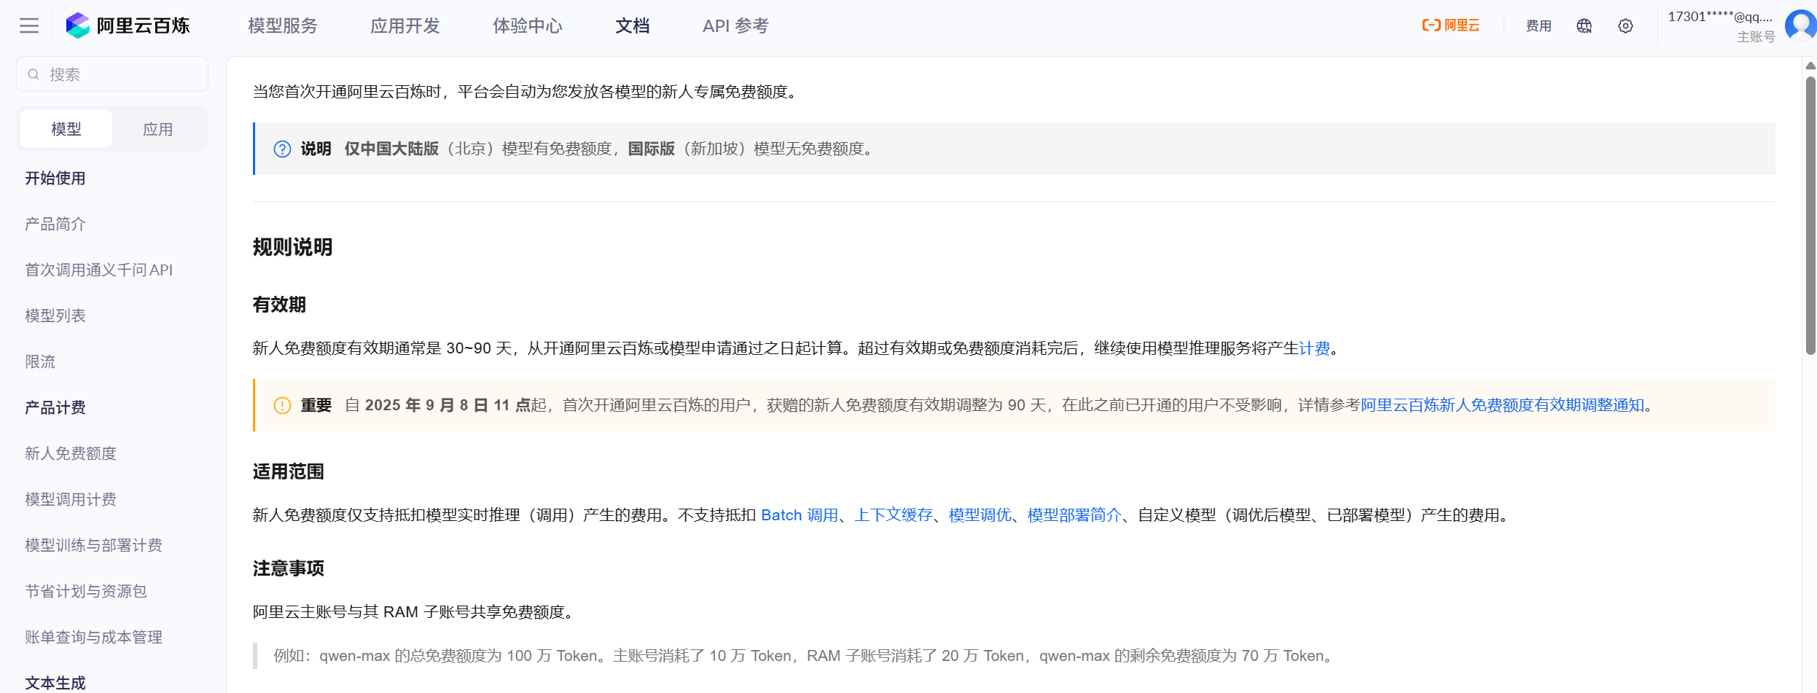The height and width of the screenshot is (693, 1817).
Task: Click the 阿里云百炼 logo
Action: (128, 26)
